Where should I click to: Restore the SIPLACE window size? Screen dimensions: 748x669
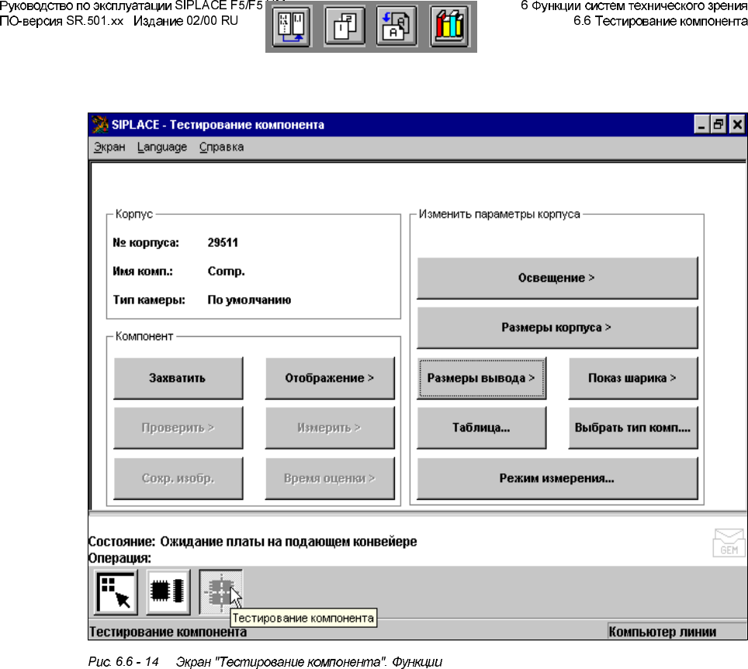click(718, 124)
